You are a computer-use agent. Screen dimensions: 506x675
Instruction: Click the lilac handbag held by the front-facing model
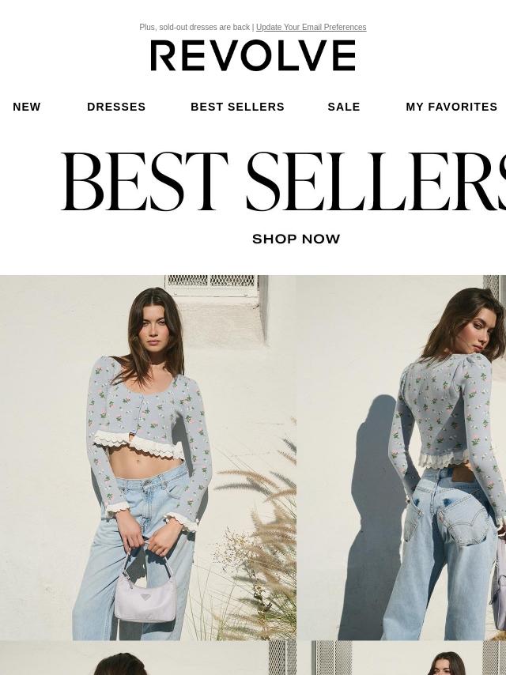pos(145,590)
